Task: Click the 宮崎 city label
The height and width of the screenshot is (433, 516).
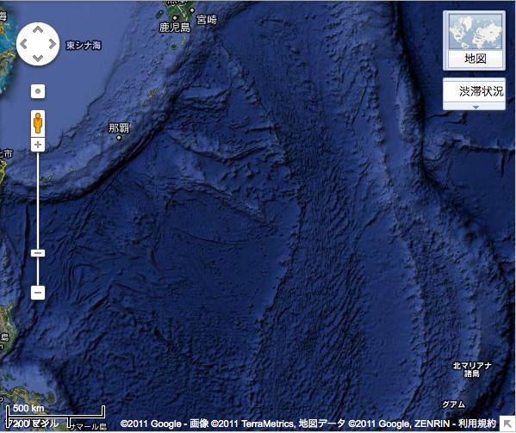Action: [207, 20]
